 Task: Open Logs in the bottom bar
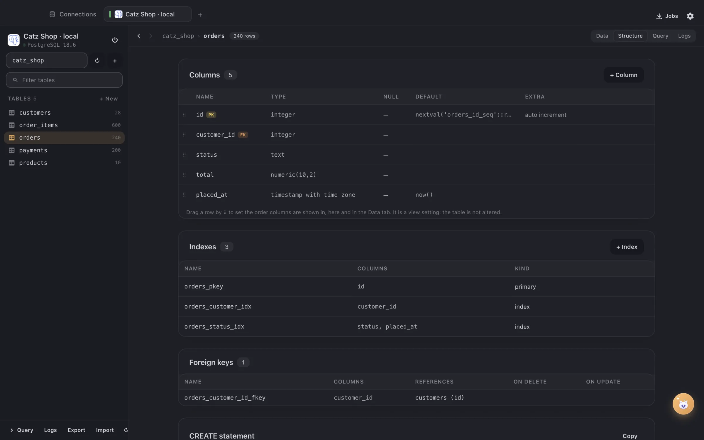50,430
